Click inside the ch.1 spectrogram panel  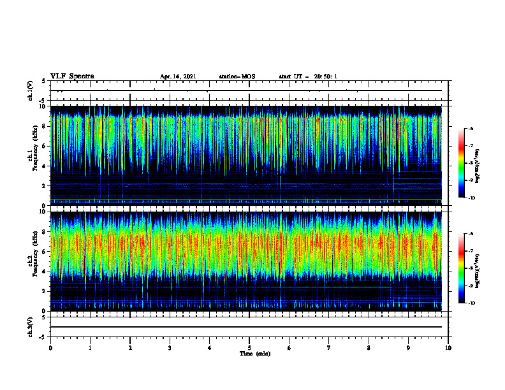246,155
